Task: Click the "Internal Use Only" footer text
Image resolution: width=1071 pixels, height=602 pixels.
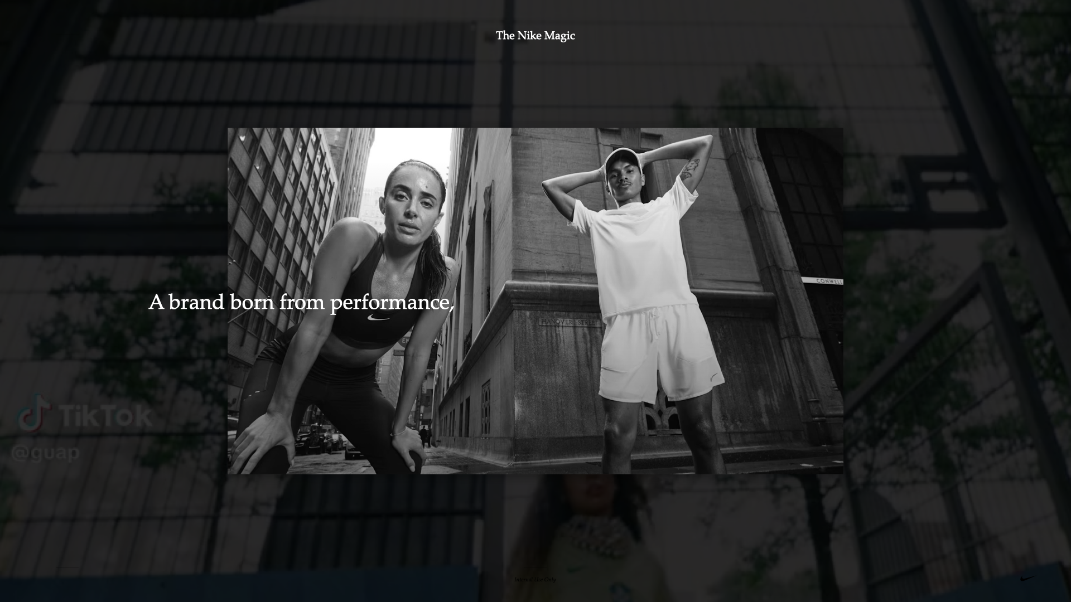Action: (x=535, y=580)
